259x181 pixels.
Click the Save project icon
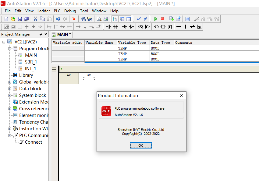tap(20, 19)
